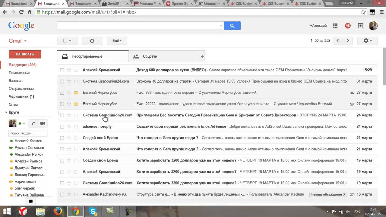Open Входящие (266) folder
Image resolution: width=386 pixels, height=217 pixels.
(23, 65)
